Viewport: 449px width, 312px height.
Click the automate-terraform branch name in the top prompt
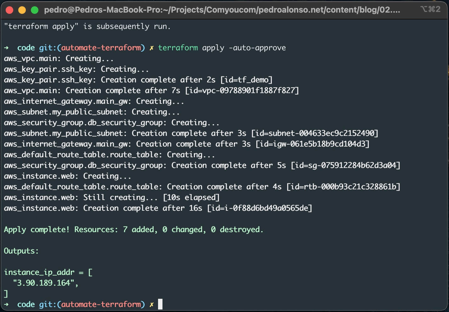(x=101, y=48)
